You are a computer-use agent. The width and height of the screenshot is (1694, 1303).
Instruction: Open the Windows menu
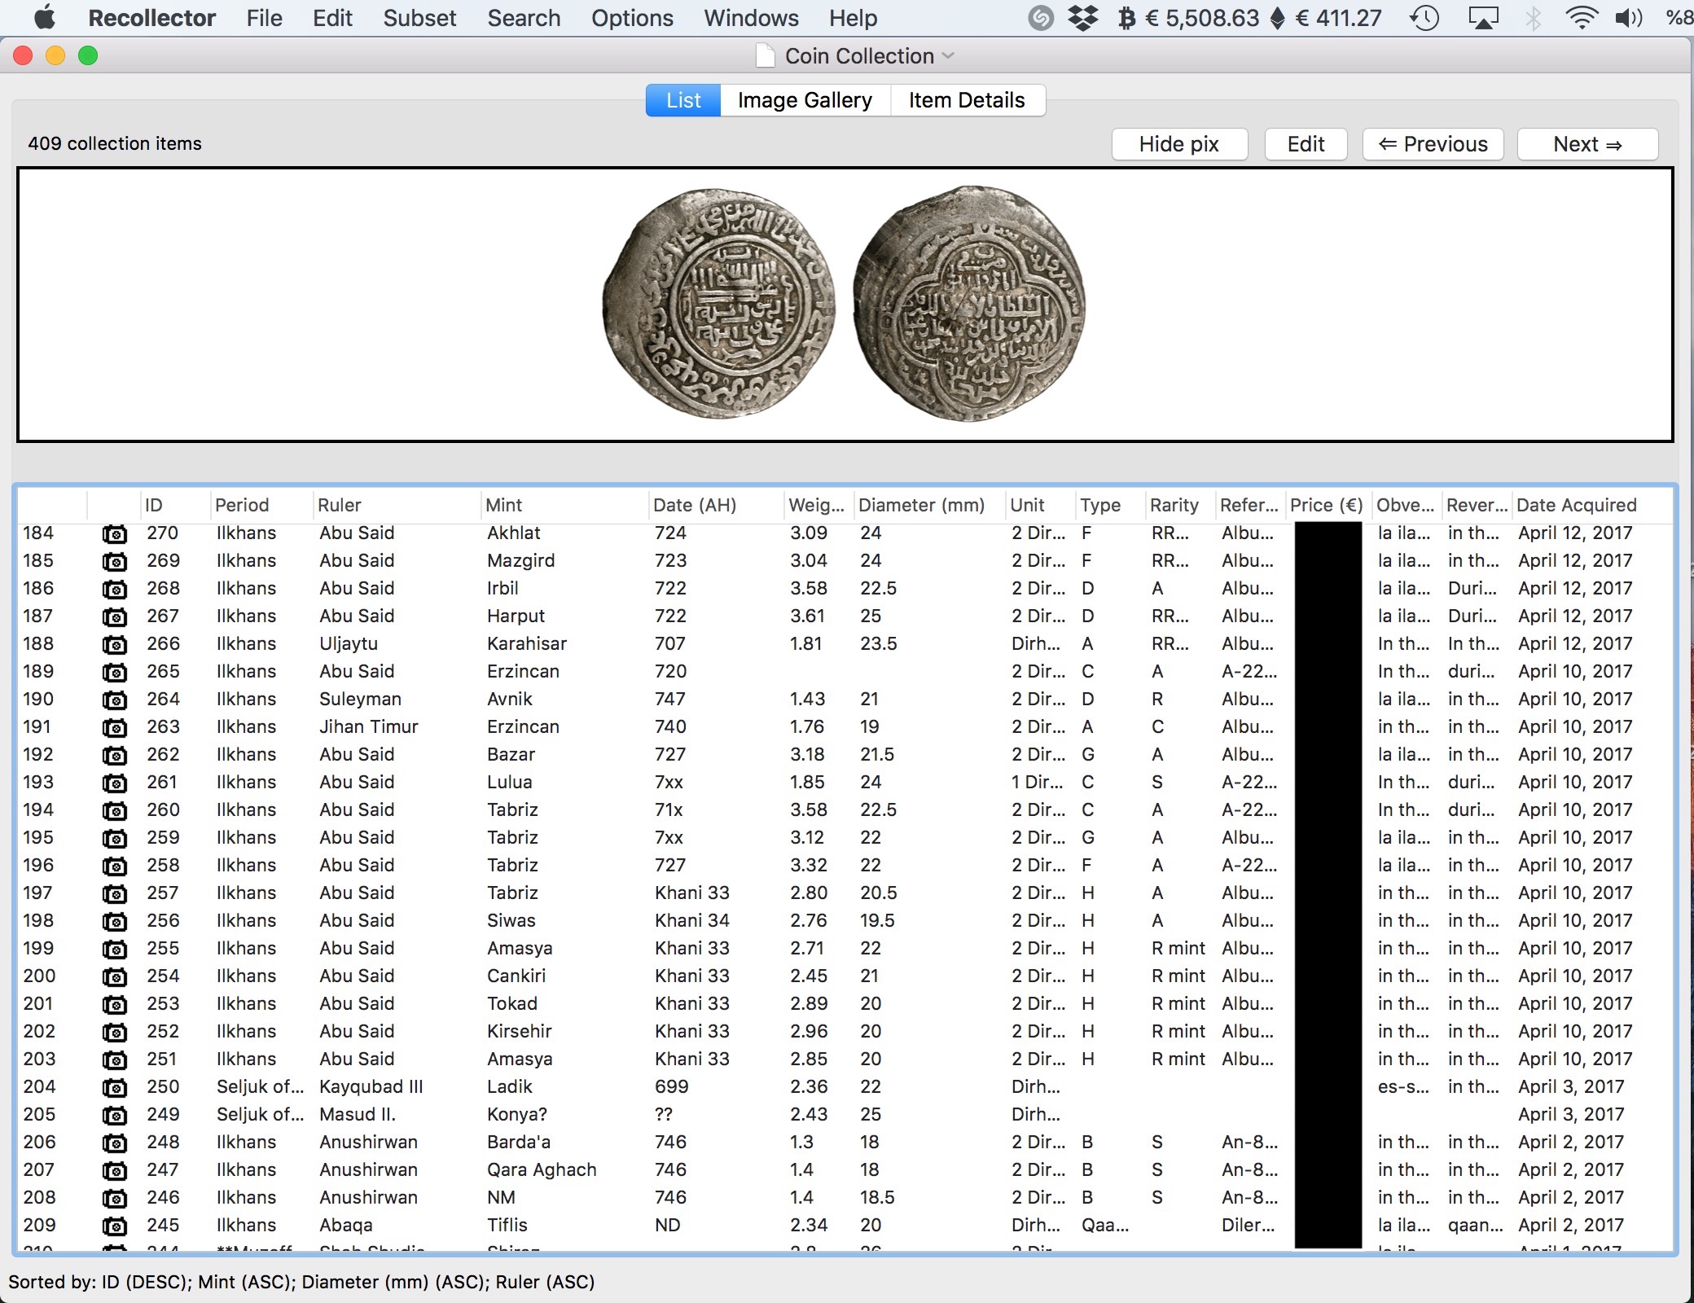click(x=751, y=18)
